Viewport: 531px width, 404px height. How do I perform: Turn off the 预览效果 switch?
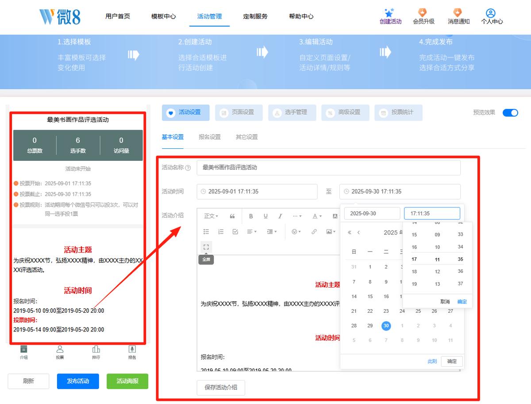(510, 113)
